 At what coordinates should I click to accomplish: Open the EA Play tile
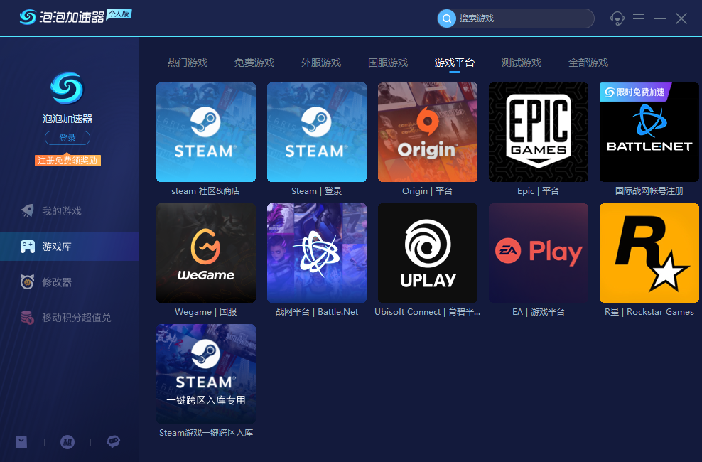(539, 253)
